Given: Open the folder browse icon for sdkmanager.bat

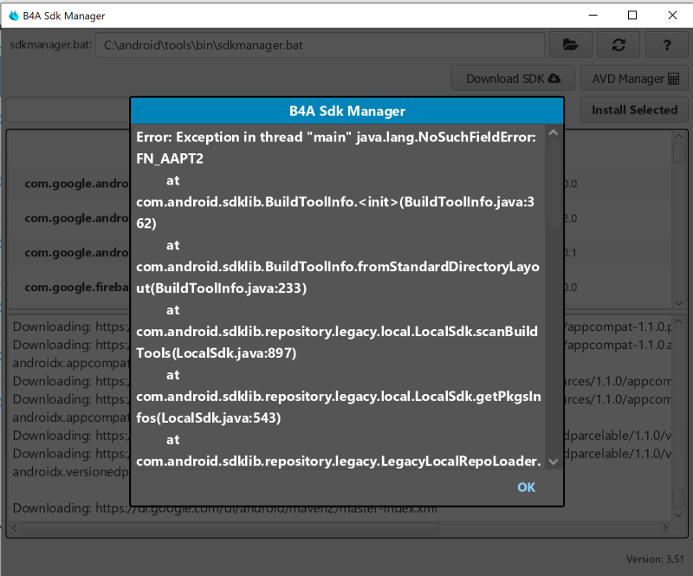Looking at the screenshot, I should pos(571,45).
